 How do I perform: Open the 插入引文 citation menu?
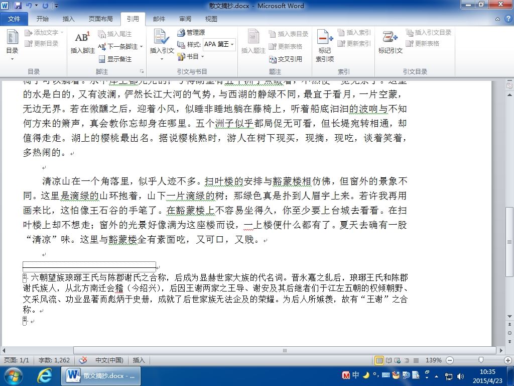coord(162,45)
